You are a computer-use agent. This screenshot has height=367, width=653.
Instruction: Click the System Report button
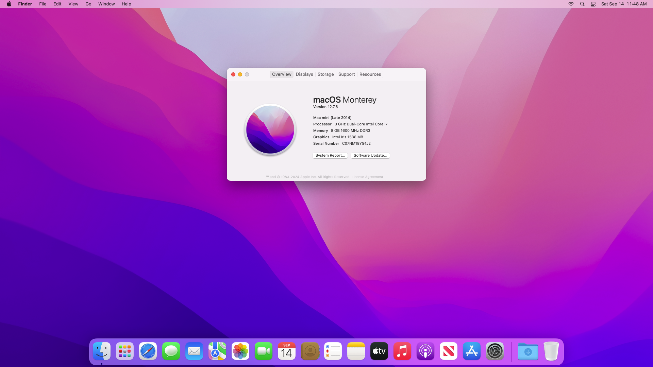point(330,156)
